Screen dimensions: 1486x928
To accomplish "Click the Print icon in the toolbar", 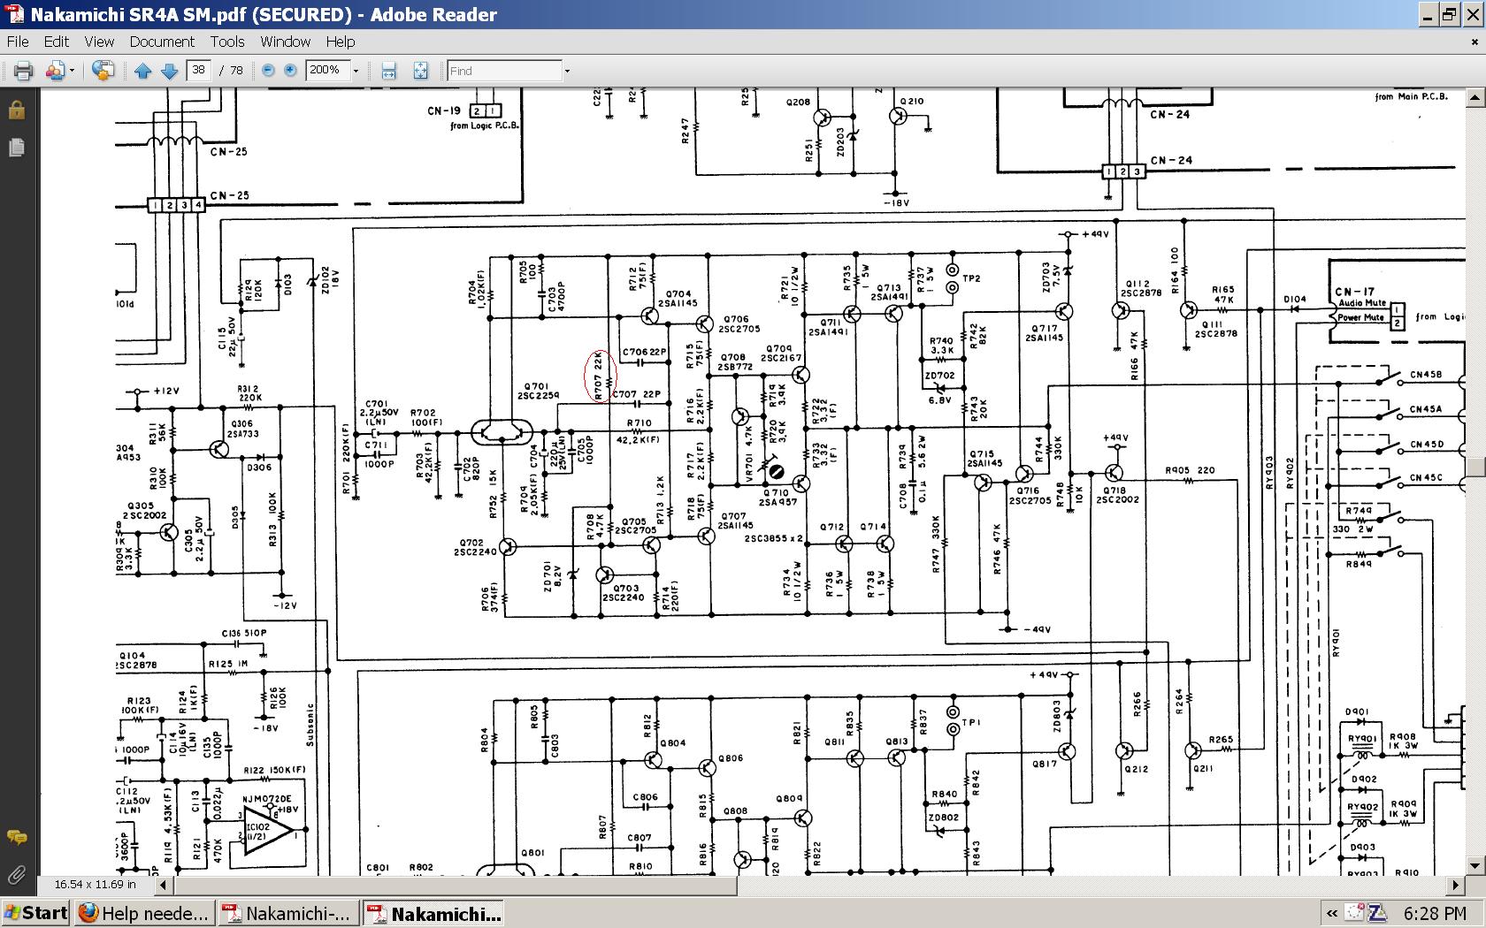I will 23,71.
